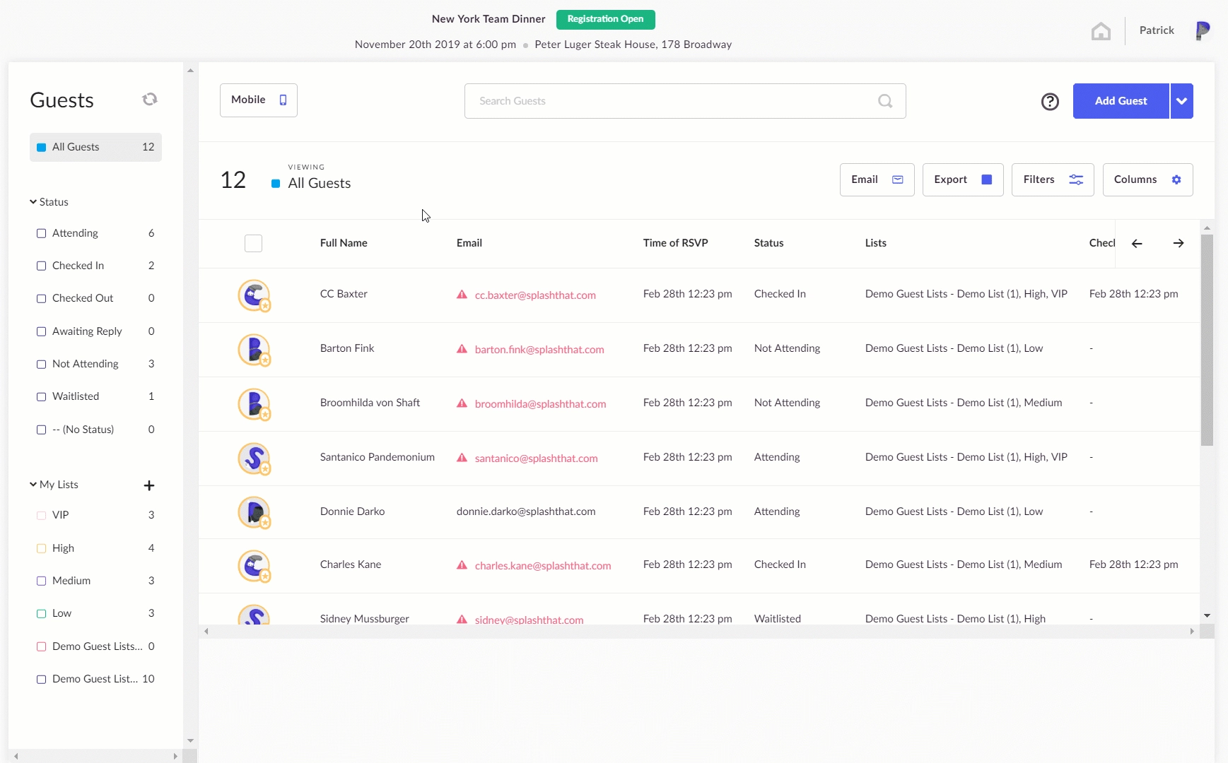
Task: Collapse the Status section chevron
Action: point(33,202)
